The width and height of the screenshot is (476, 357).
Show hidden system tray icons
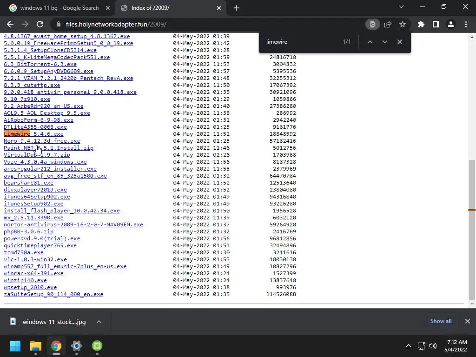pyautogui.click(x=409, y=346)
